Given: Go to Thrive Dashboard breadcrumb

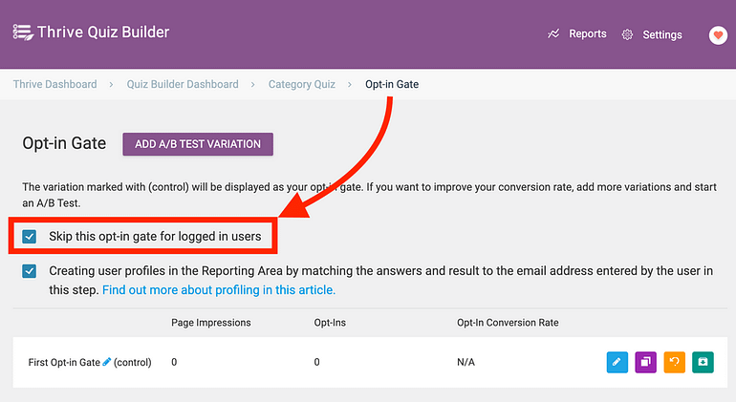Looking at the screenshot, I should (54, 84).
